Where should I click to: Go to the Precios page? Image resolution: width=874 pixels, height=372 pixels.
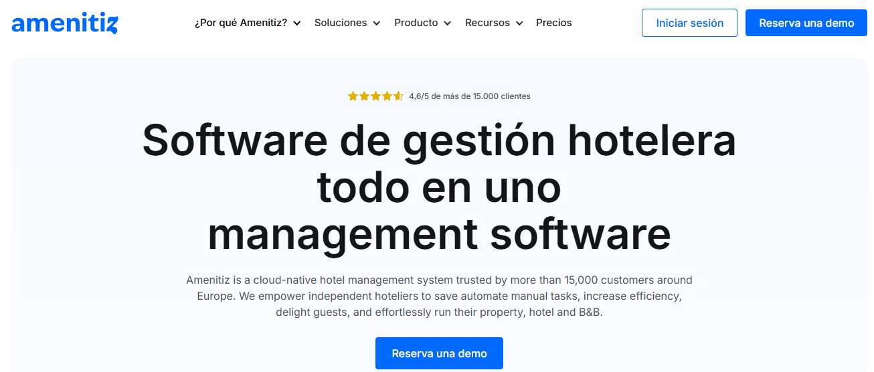tap(554, 23)
